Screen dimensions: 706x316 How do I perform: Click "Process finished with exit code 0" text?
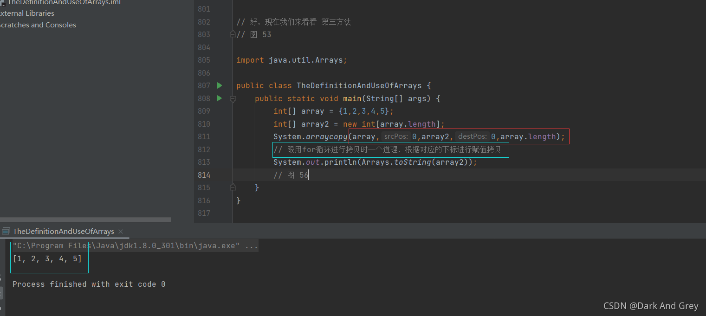[x=89, y=284]
